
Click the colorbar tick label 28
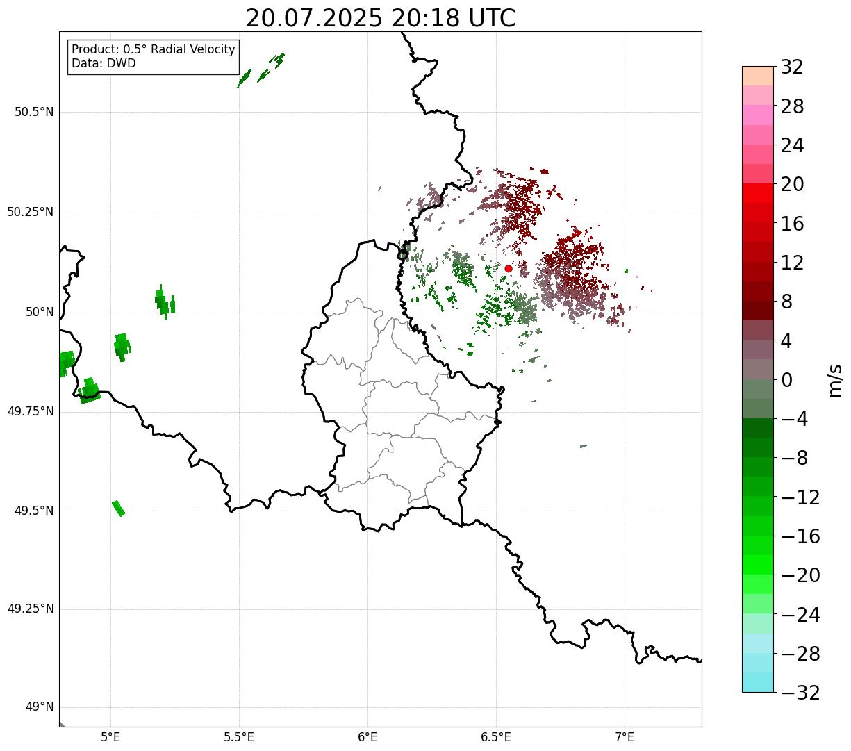[792, 106]
